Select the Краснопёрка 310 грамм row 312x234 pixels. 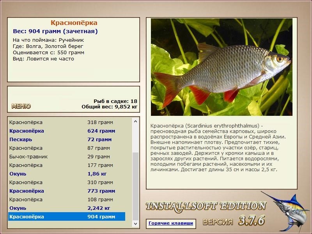[67, 182]
